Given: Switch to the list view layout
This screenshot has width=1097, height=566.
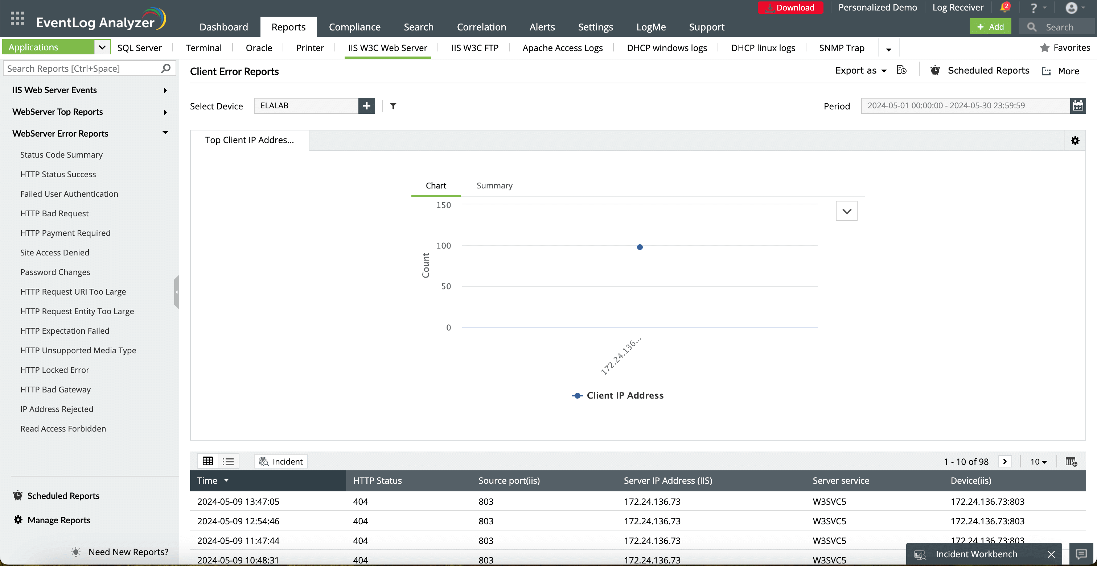Looking at the screenshot, I should click(x=228, y=461).
